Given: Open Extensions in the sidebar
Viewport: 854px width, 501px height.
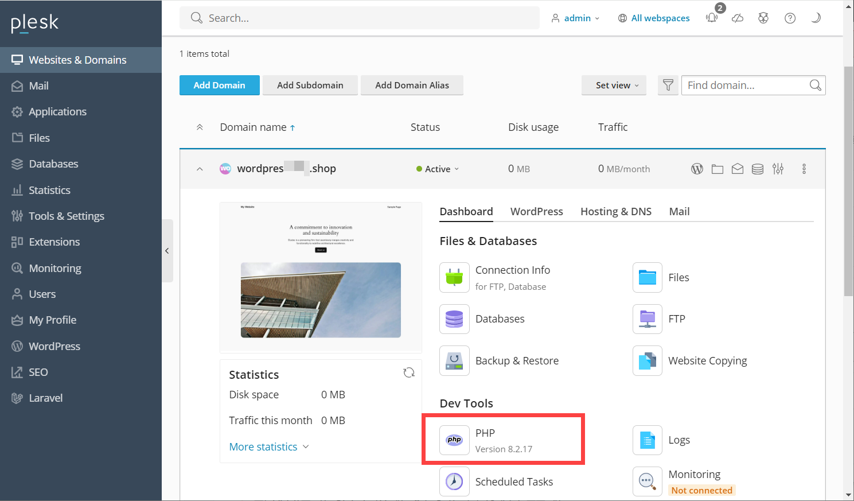Looking at the screenshot, I should (81, 242).
